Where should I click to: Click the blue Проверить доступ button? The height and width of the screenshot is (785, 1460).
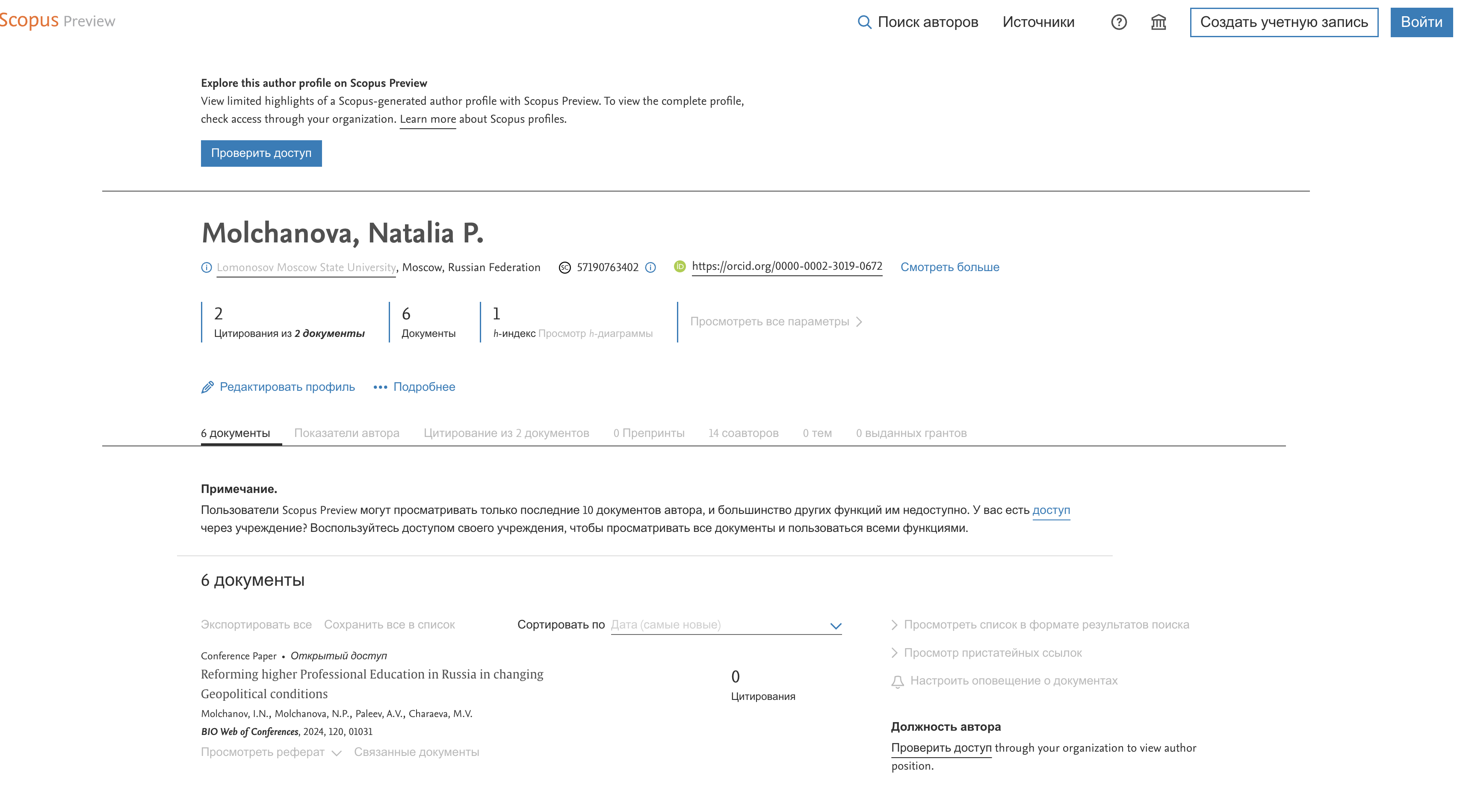coord(261,153)
